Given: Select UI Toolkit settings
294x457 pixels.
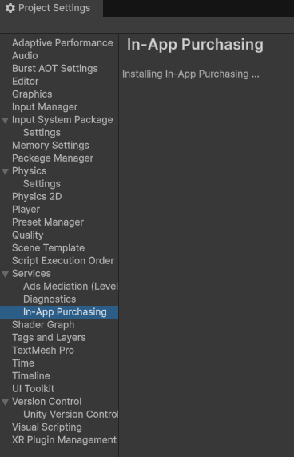Looking at the screenshot, I should pos(33,389).
